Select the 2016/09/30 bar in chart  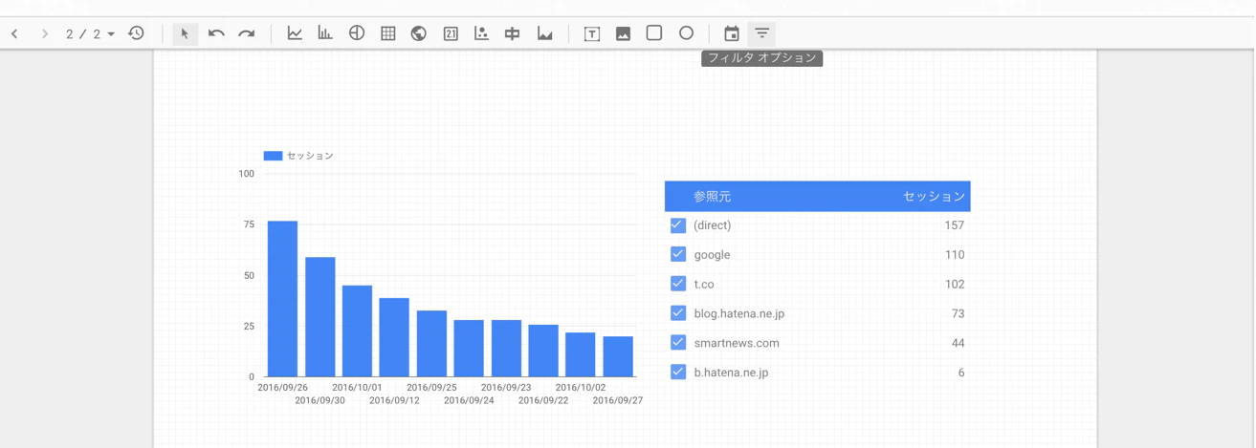pyautogui.click(x=320, y=317)
